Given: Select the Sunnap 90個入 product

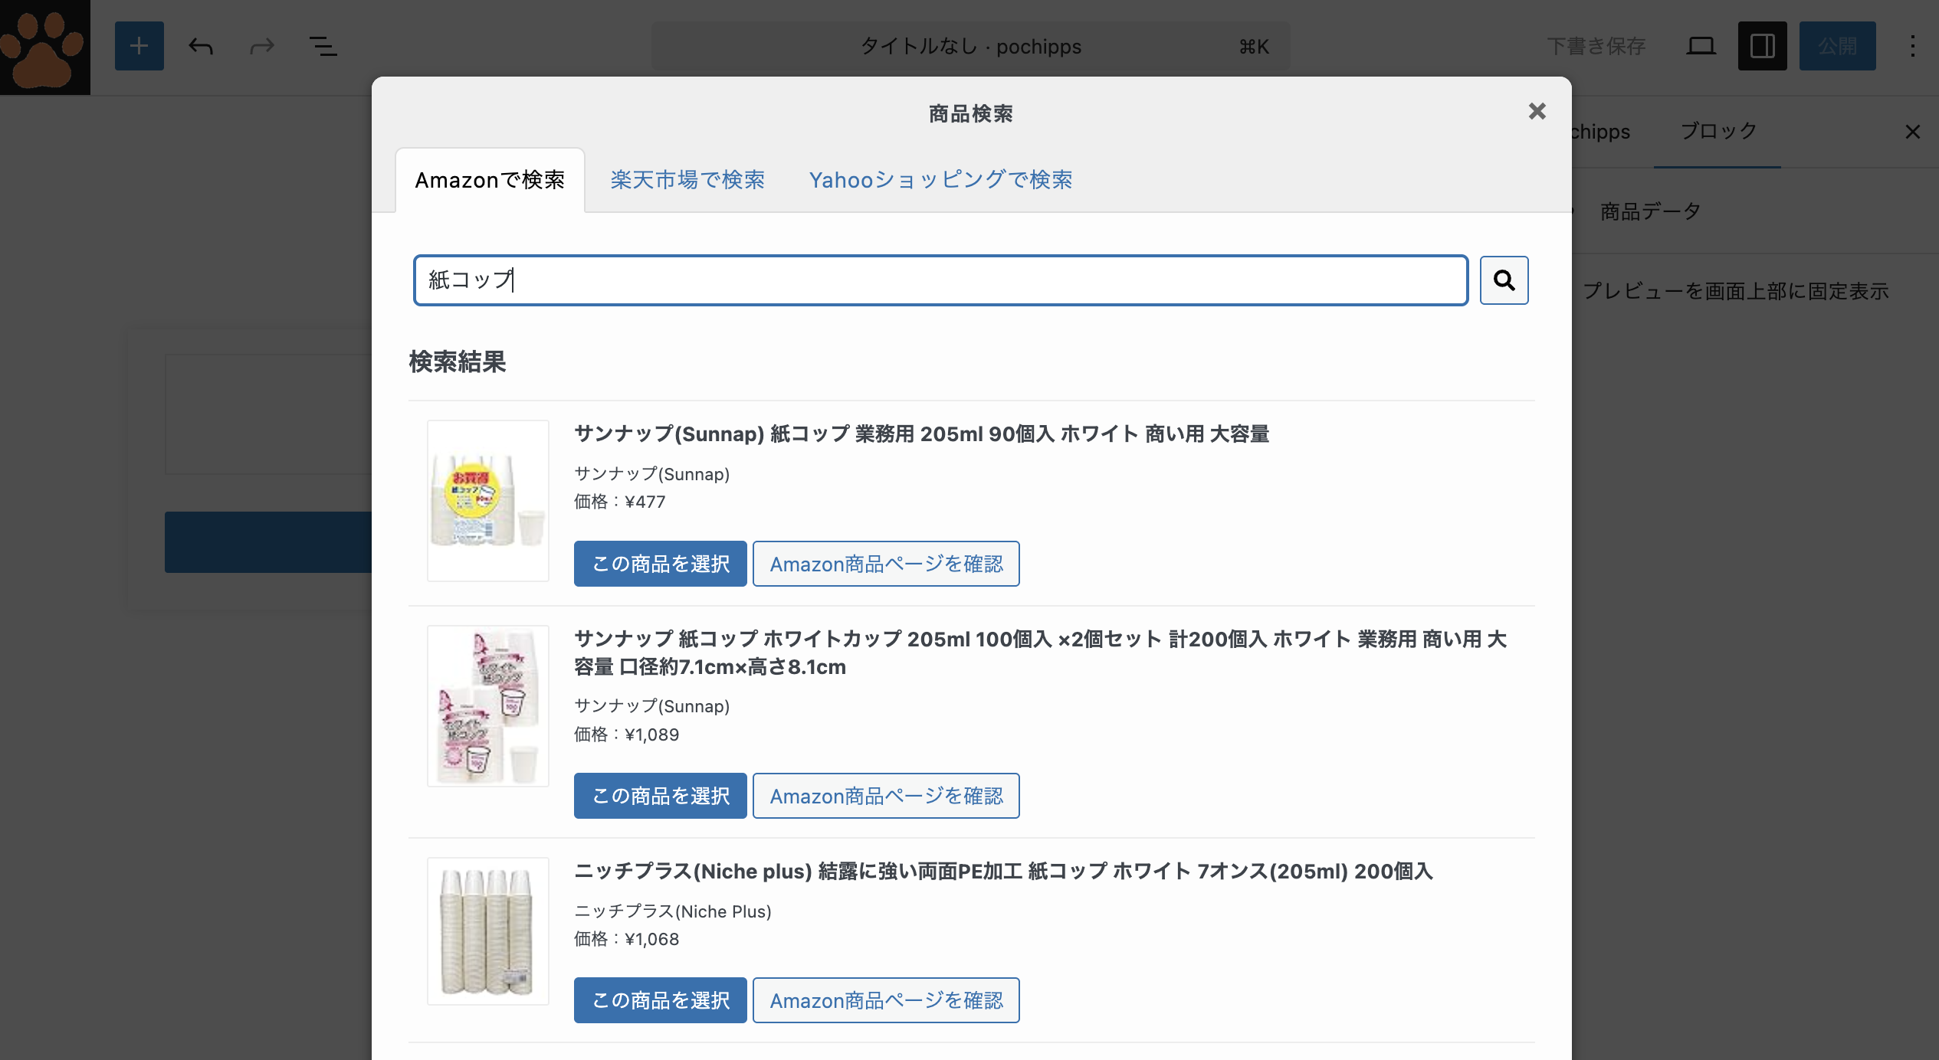Looking at the screenshot, I should (660, 564).
